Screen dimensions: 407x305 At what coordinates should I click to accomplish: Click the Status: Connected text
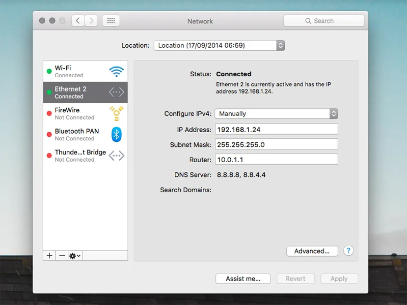coord(221,74)
